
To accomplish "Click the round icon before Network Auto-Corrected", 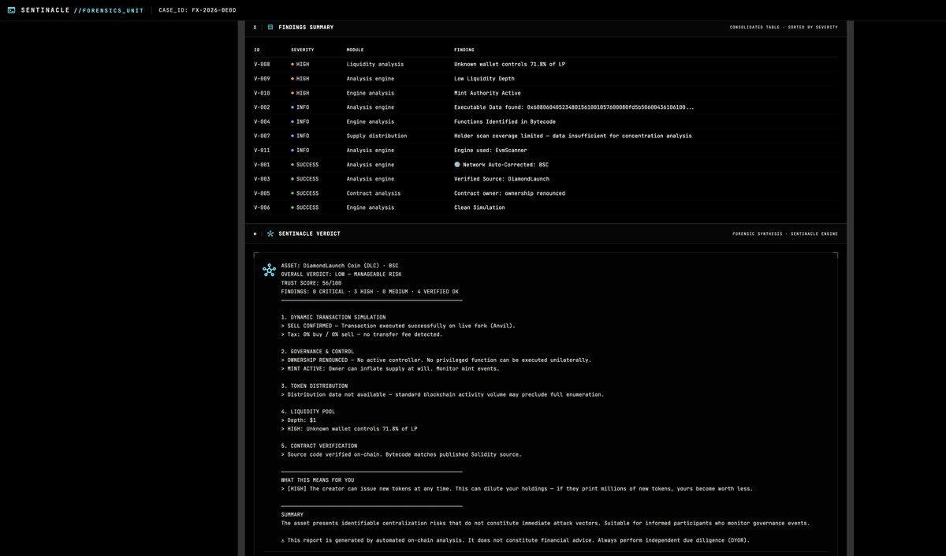I will (457, 165).
